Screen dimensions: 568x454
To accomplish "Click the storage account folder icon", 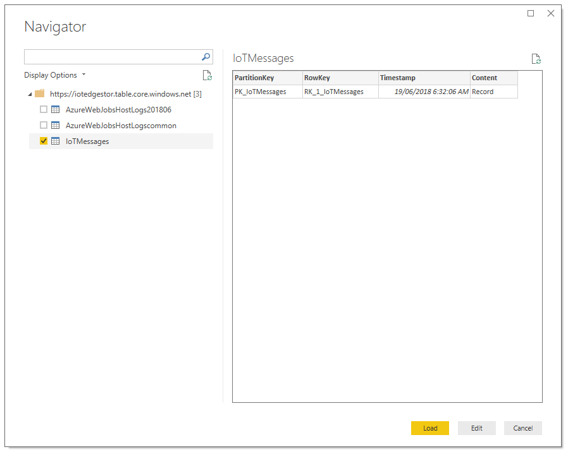I will point(39,93).
